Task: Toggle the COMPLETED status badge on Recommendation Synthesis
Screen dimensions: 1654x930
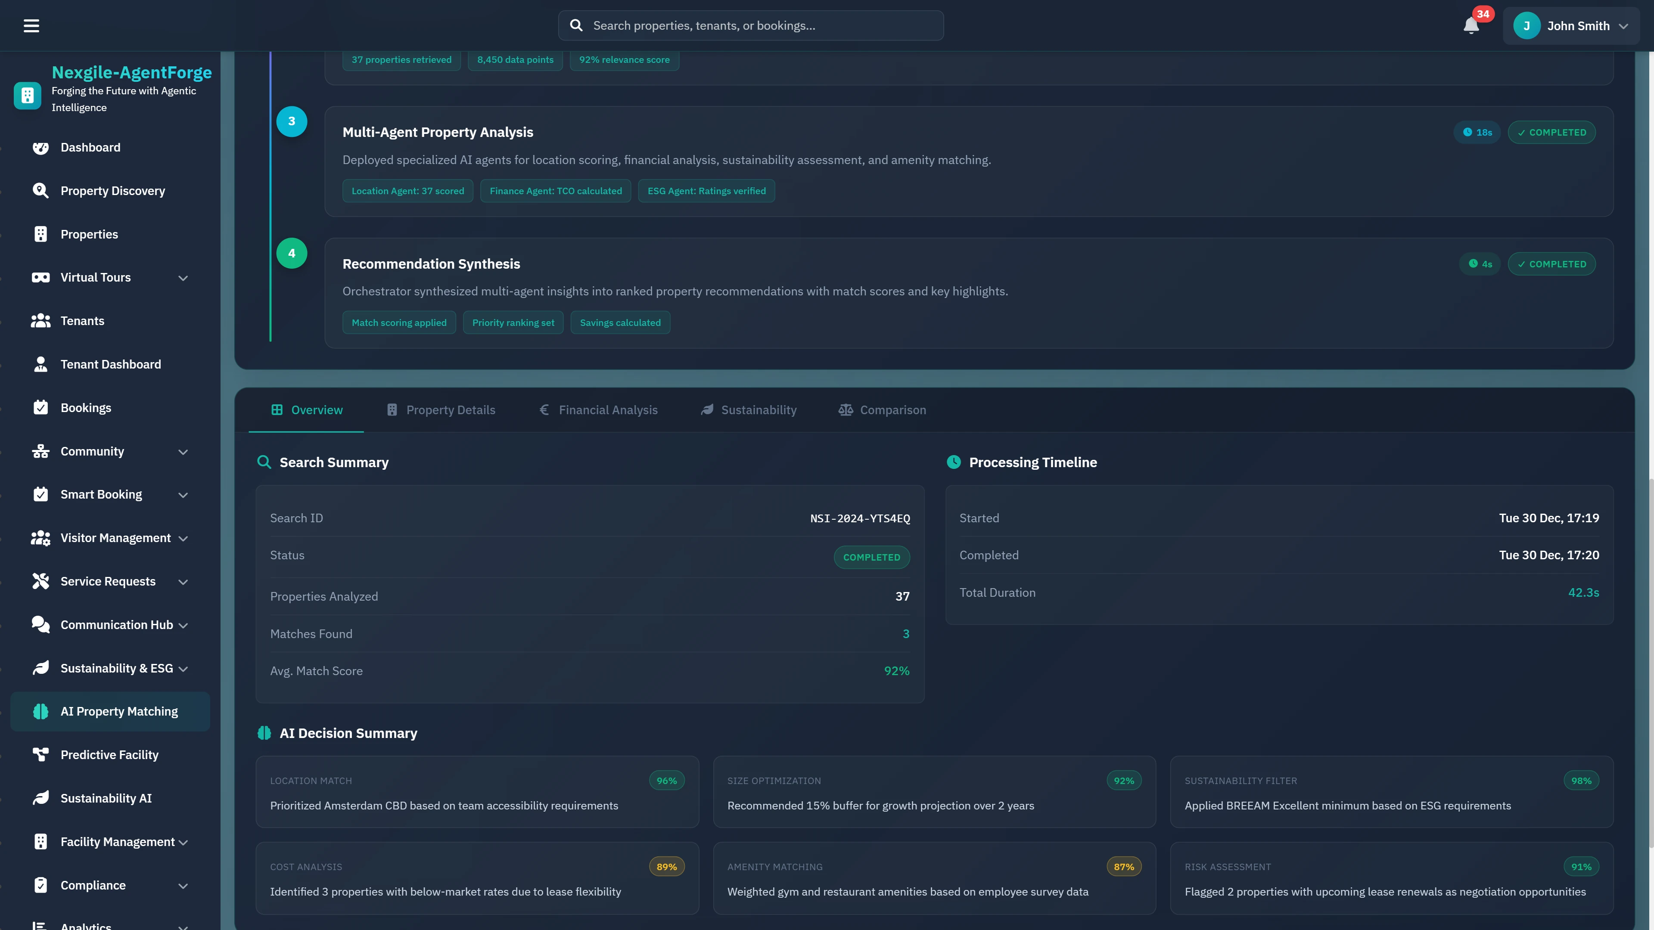Action: point(1552,263)
